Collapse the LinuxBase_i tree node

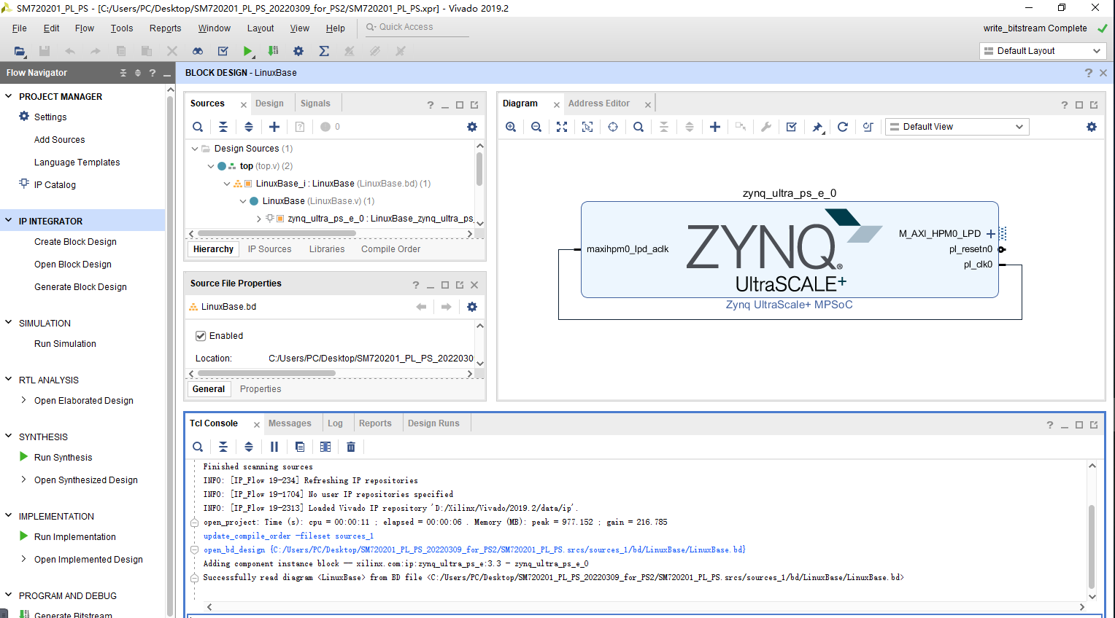[226, 183]
